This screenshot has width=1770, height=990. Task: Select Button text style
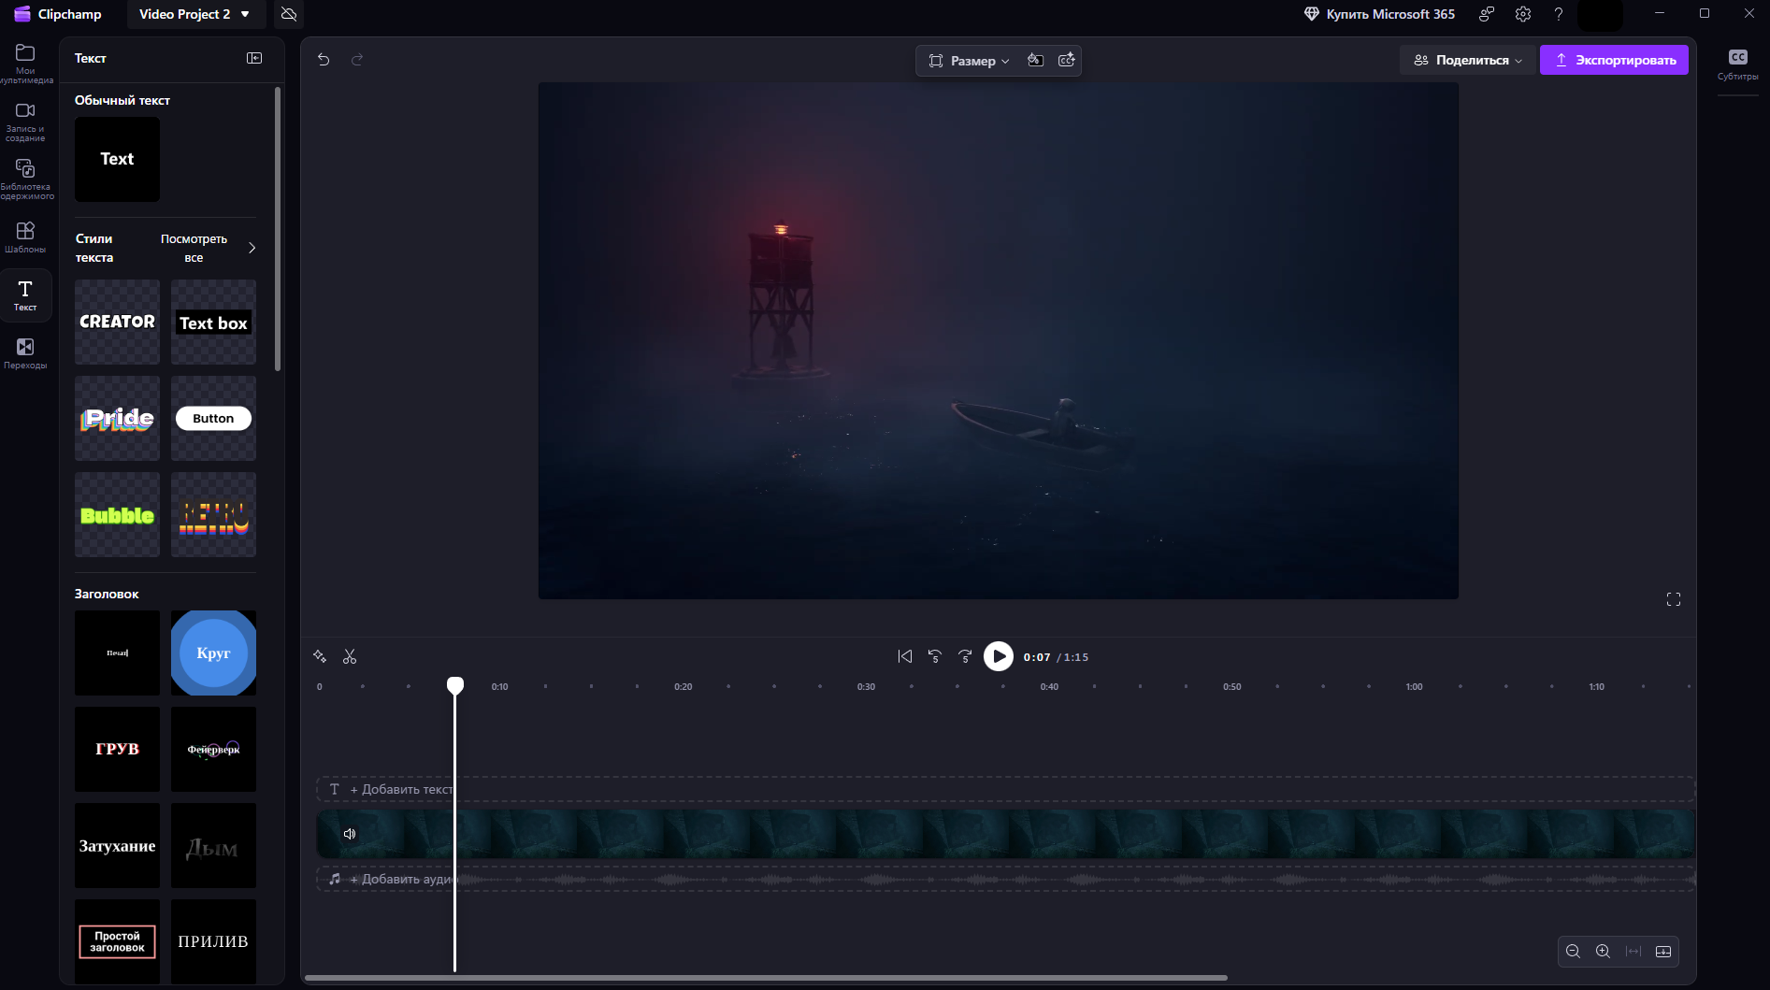click(213, 418)
